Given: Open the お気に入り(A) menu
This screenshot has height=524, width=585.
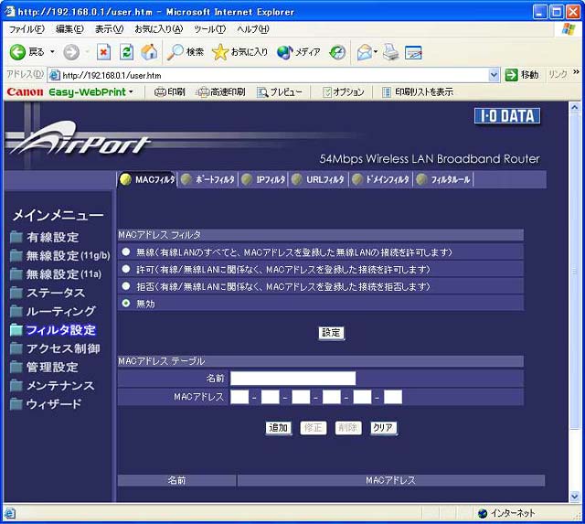Looking at the screenshot, I should tap(159, 29).
